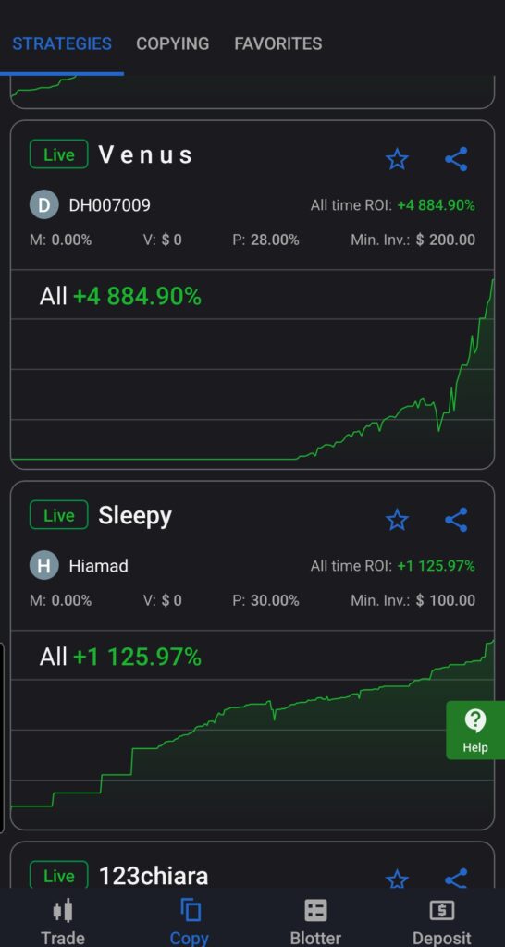Switch to the FAVORITES tab
505x947 pixels.
[277, 43]
